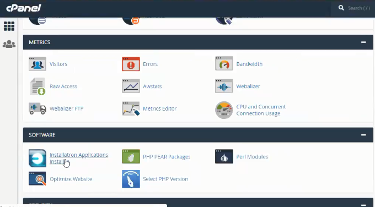The width and height of the screenshot is (375, 207).
Task: Open the home grid icon in sidebar
Action: (9, 26)
